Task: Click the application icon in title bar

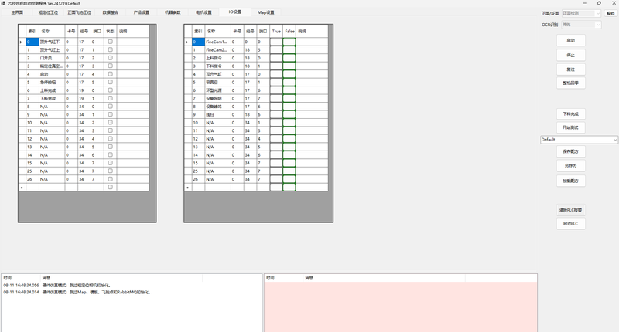Action: click(4, 3)
